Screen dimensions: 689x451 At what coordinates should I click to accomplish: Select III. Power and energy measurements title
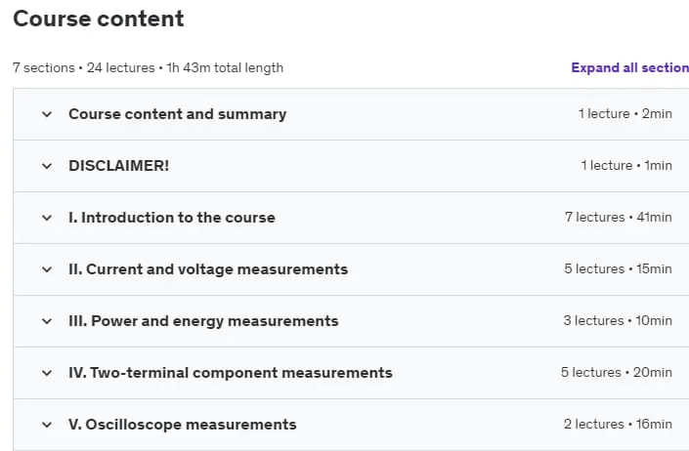203,321
